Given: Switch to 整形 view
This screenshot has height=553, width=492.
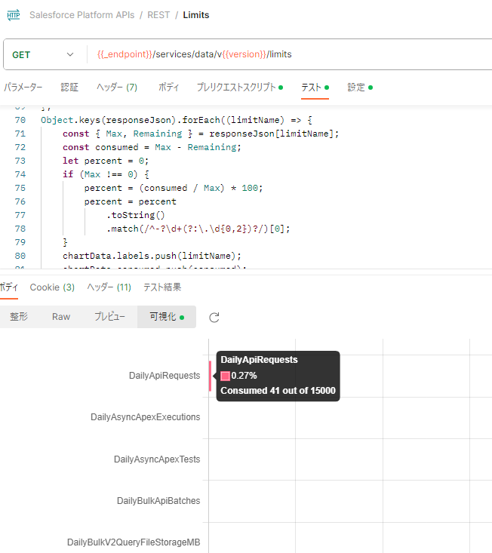Looking at the screenshot, I should [19, 317].
